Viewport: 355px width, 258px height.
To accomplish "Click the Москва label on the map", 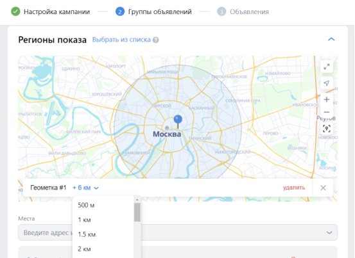I will coord(167,134).
